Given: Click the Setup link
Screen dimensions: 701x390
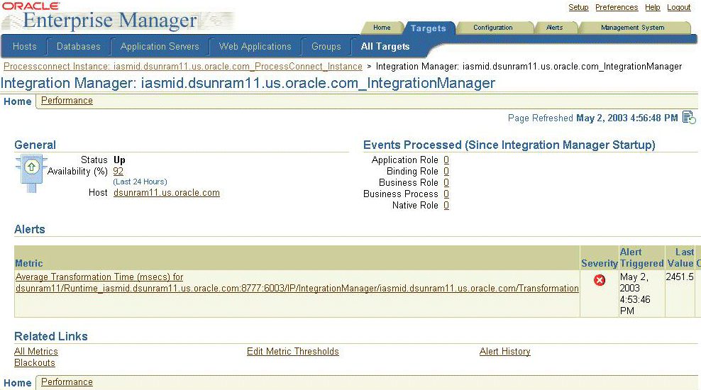Looking at the screenshot, I should coord(578,7).
